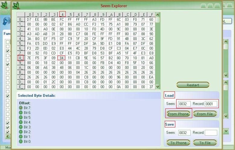Toggle the Bit 6 indicator
Viewport: 235px width, 150px height.
21,113
